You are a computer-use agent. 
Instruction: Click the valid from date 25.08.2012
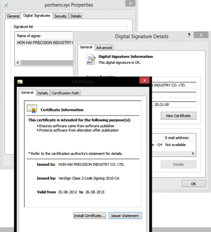[68, 192]
